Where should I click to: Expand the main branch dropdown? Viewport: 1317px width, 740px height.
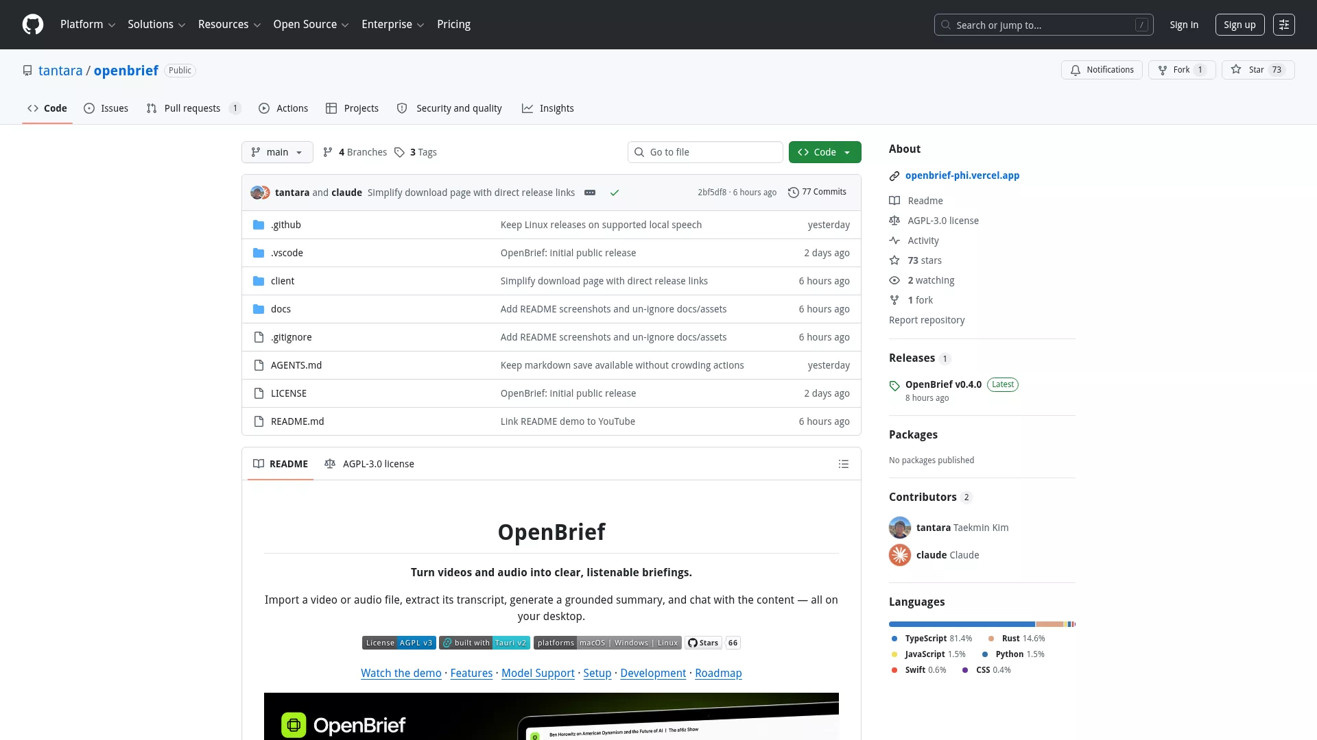click(277, 152)
